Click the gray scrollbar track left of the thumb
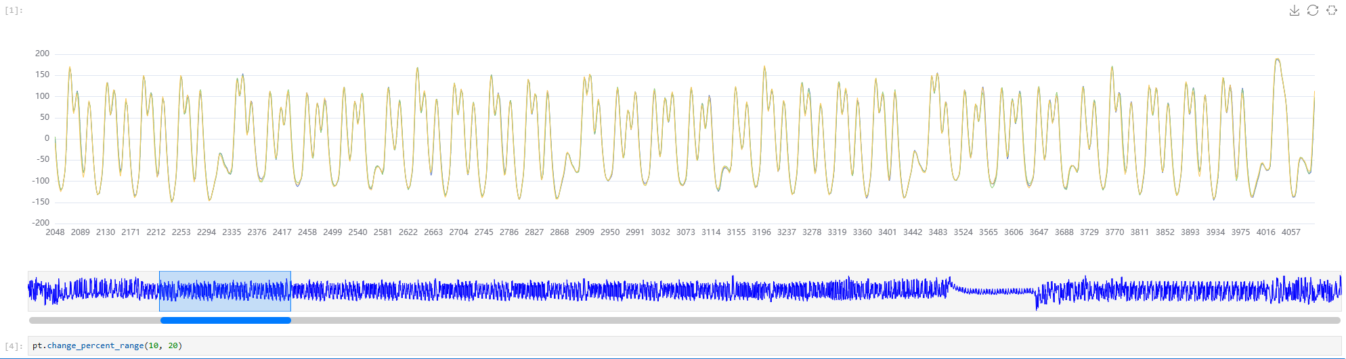Viewport: 1346px width, 359px height. coord(95,320)
